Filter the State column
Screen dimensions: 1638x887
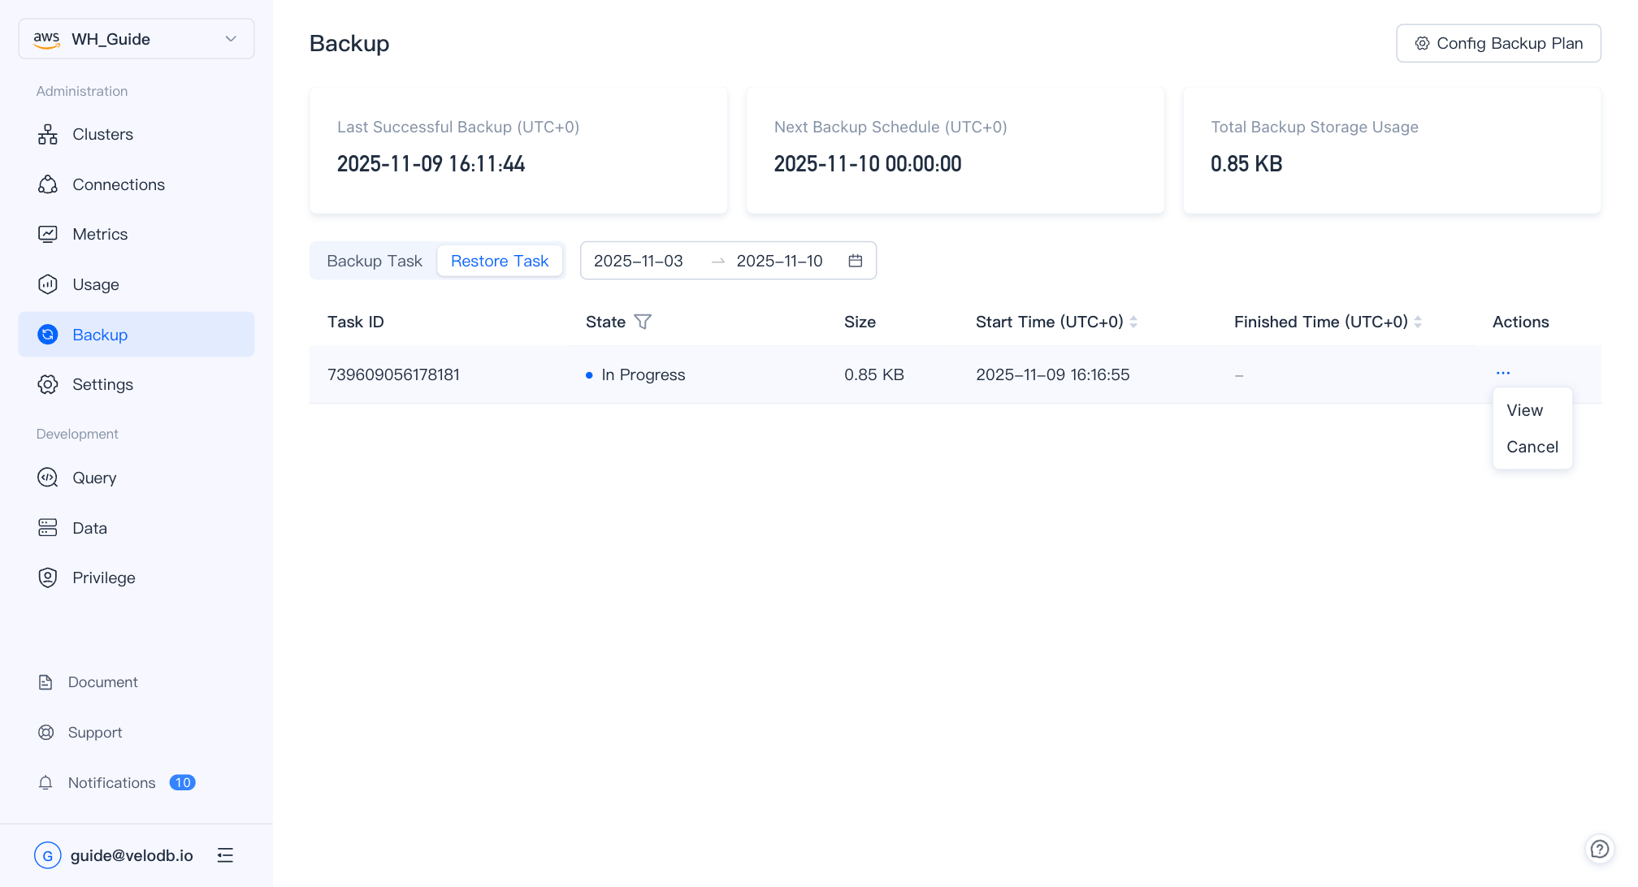(x=643, y=322)
